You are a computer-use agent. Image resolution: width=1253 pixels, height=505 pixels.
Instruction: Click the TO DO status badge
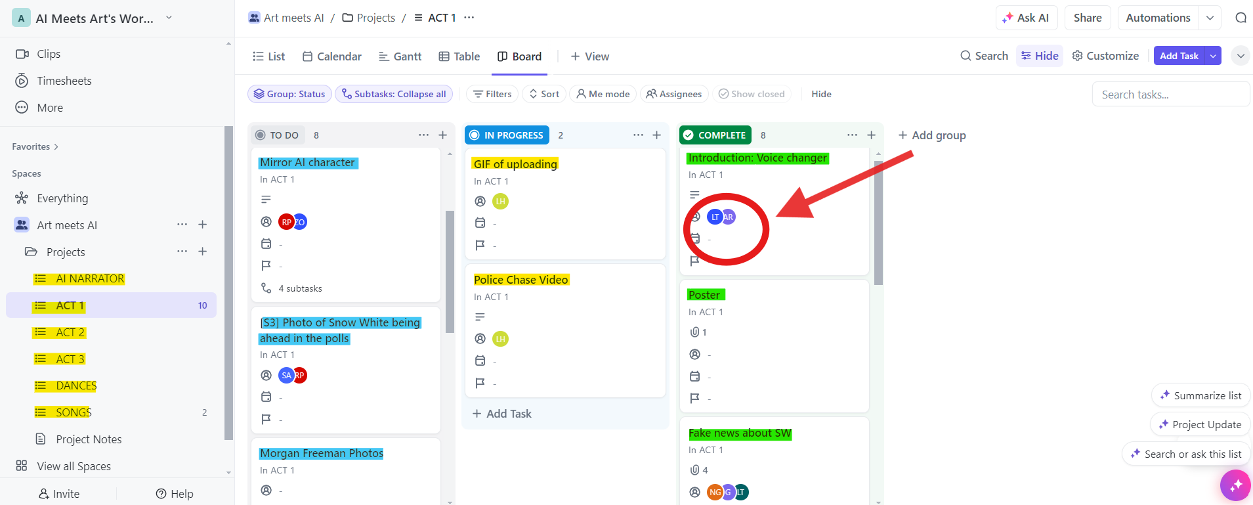[x=277, y=135]
